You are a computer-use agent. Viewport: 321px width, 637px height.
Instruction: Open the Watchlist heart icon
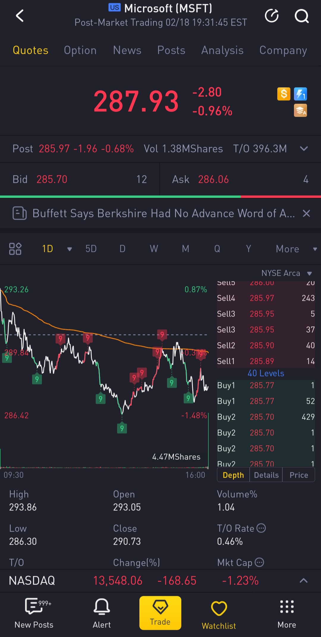[x=219, y=613]
